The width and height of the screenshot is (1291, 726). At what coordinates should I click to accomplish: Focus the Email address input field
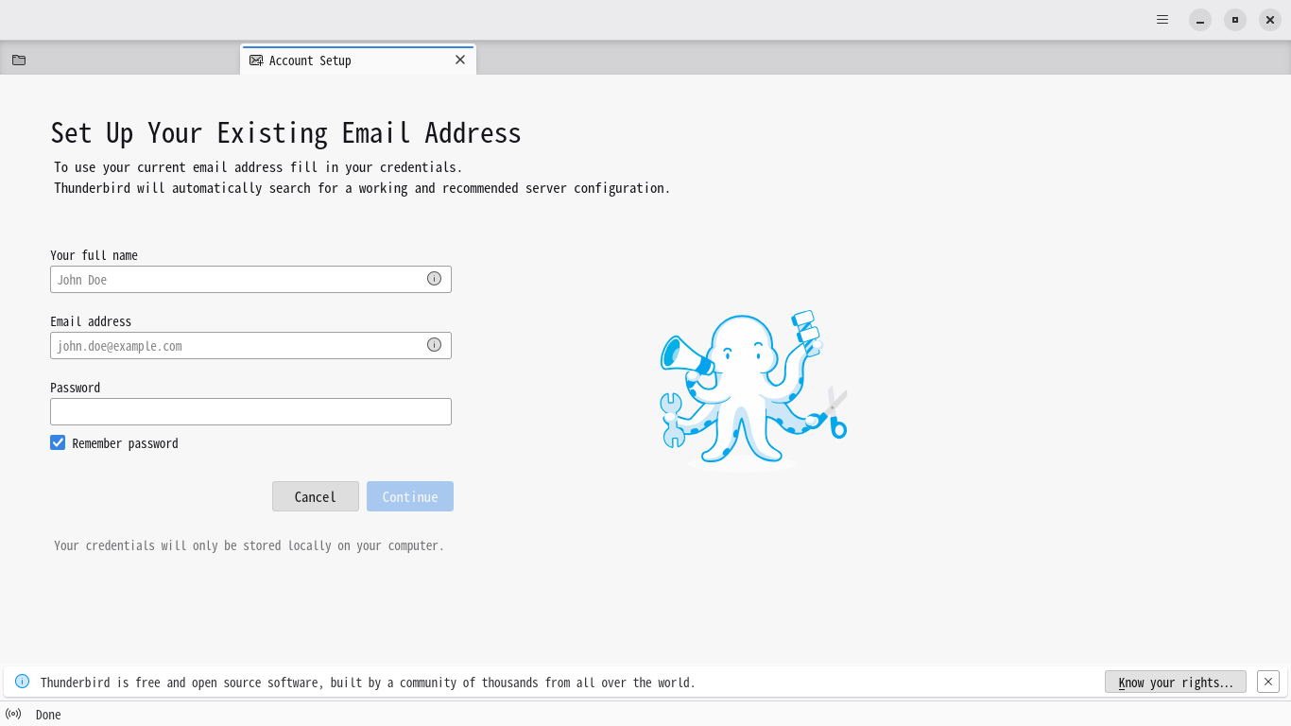point(250,345)
